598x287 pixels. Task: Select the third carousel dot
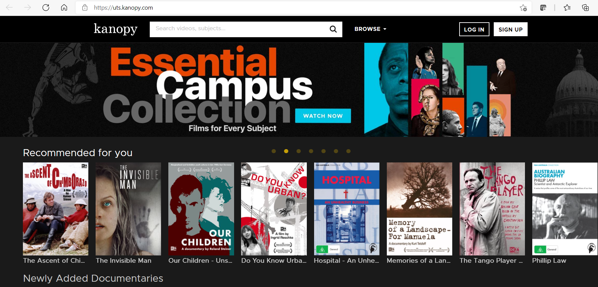click(299, 151)
